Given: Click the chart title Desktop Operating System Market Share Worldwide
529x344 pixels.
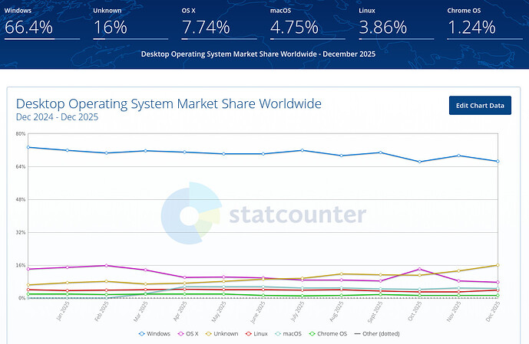Looking at the screenshot, I should [x=169, y=103].
